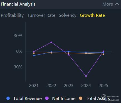121x103 pixels.
Task: Toggle the Total Assets legend dot
Action: [81, 98]
